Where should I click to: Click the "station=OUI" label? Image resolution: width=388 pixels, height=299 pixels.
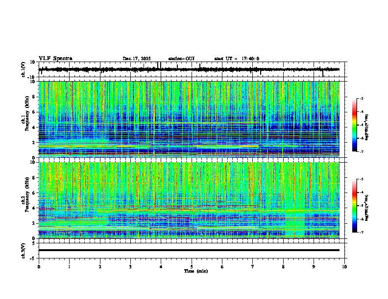coord(181,59)
